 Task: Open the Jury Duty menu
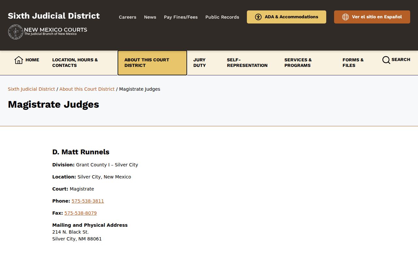[200, 63]
